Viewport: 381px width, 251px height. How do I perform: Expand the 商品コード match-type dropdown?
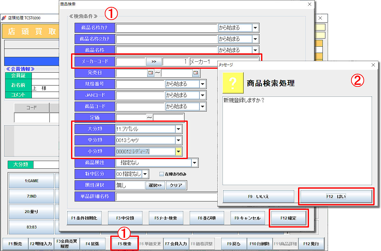pos(203,106)
